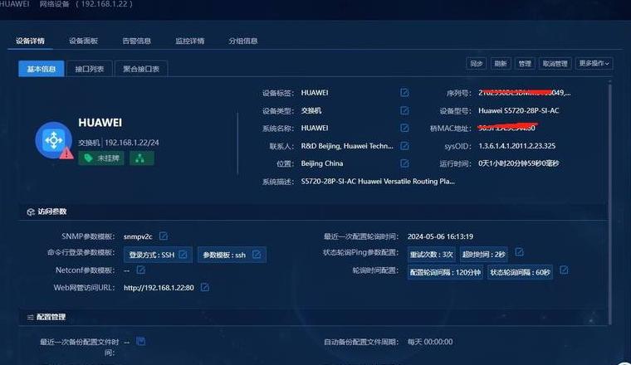This screenshot has width=631, height=365.
Task: Switch to the 监控详情 tab
Action: (190, 41)
